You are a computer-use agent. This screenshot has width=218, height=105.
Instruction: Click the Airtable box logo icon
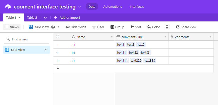[x=8, y=6]
